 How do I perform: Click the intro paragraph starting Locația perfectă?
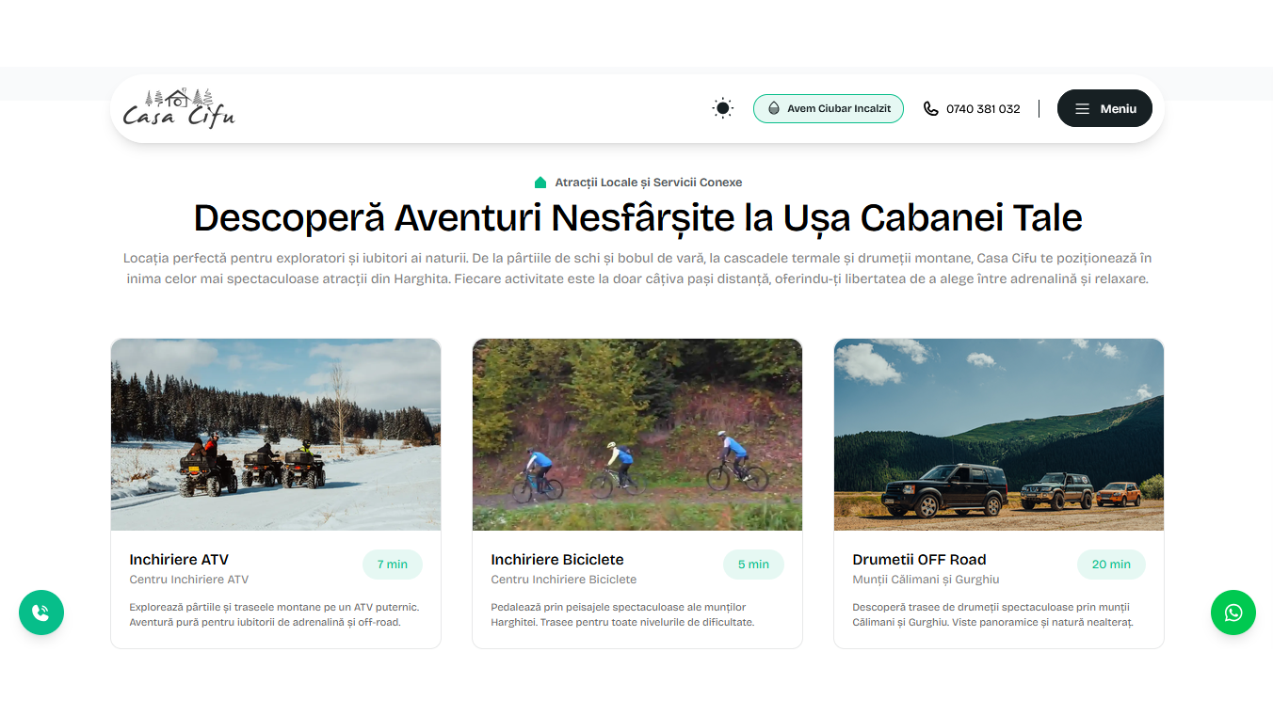(x=637, y=269)
